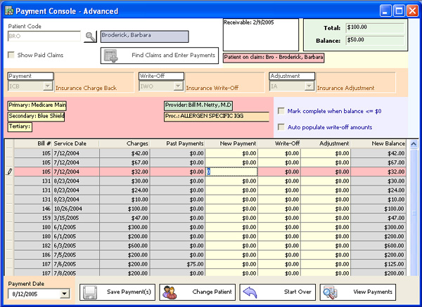This screenshot has height=307, width=422.
Task: Click the pencil edit row indicator
Action: [9, 171]
